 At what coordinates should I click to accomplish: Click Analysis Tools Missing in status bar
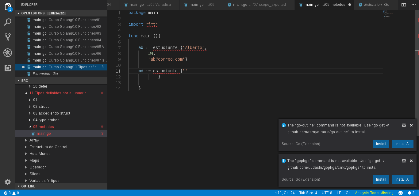click(374, 193)
